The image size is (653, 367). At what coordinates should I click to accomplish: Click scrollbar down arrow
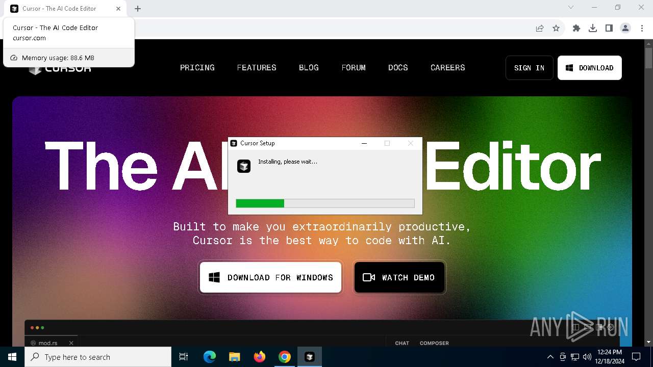point(649,342)
